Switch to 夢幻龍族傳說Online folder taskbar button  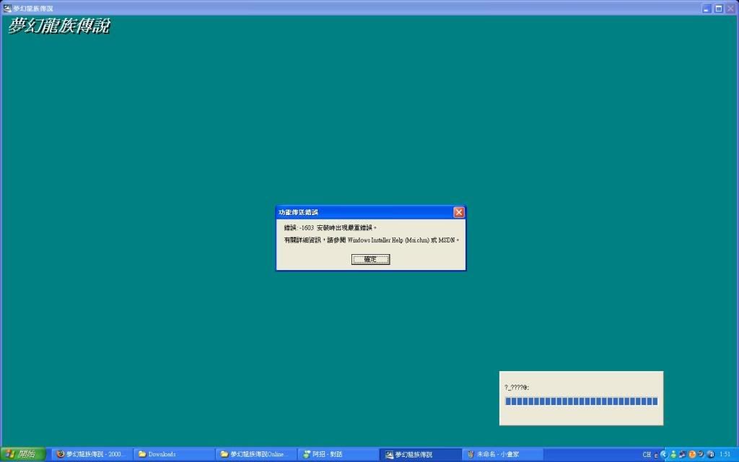256,454
